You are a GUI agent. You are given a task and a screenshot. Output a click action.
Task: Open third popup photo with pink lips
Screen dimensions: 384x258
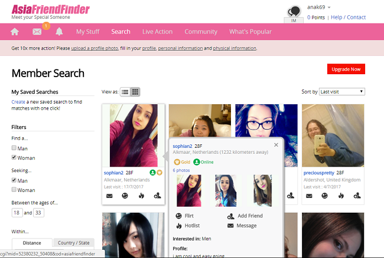pyautogui.click(x=262, y=191)
